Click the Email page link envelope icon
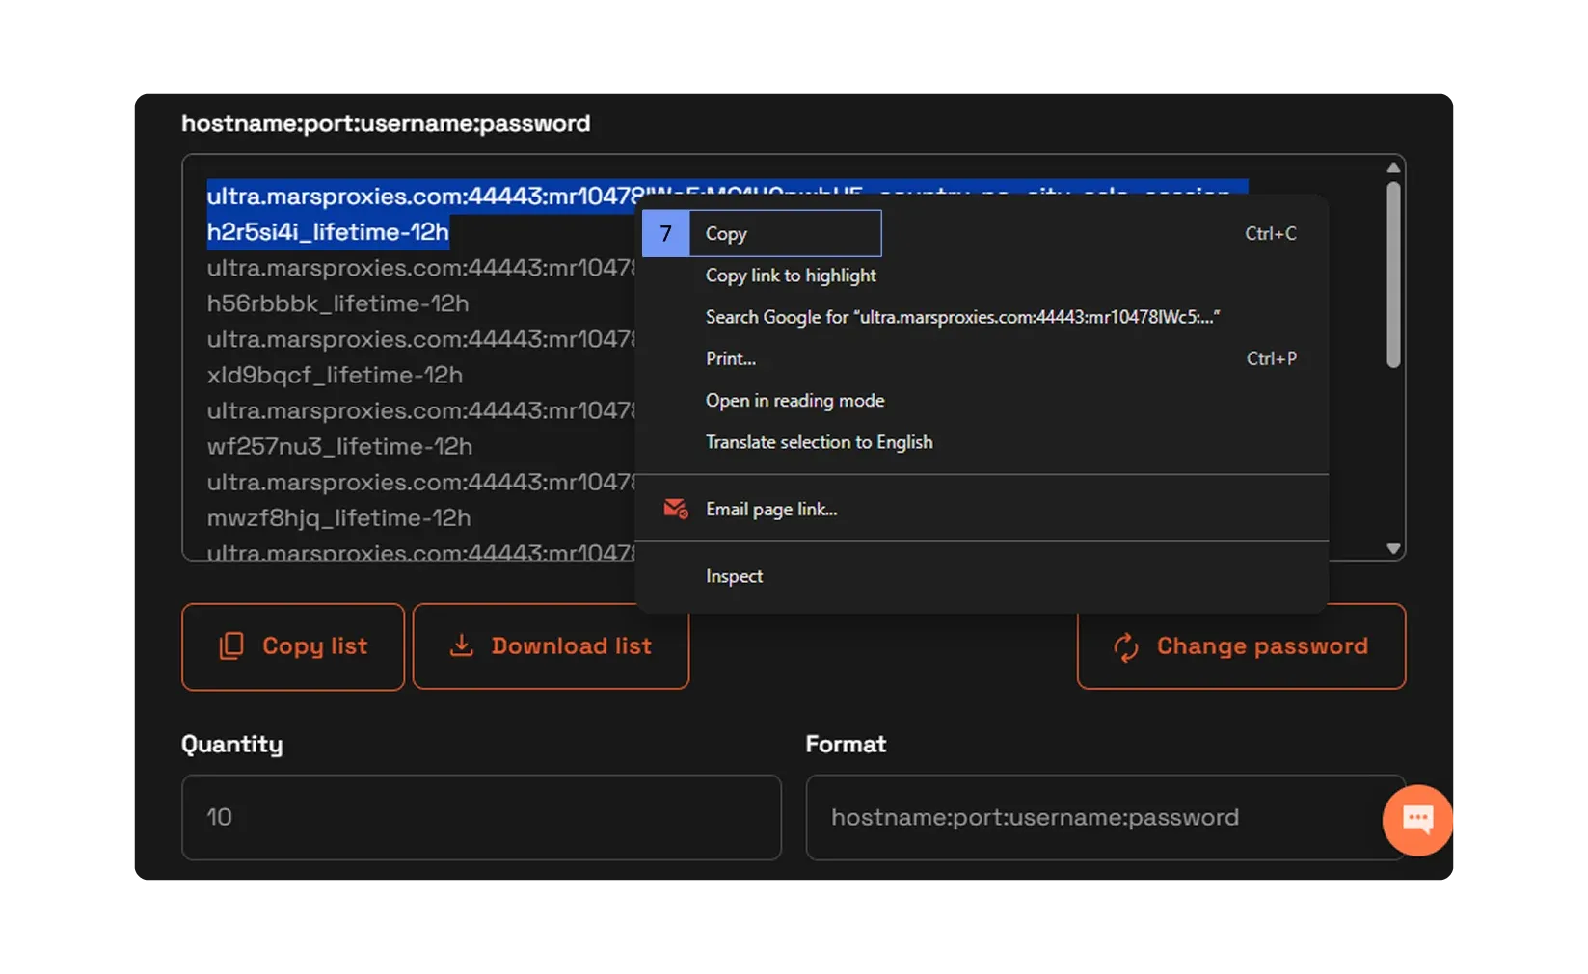The width and height of the screenshot is (1588, 974). click(x=676, y=509)
